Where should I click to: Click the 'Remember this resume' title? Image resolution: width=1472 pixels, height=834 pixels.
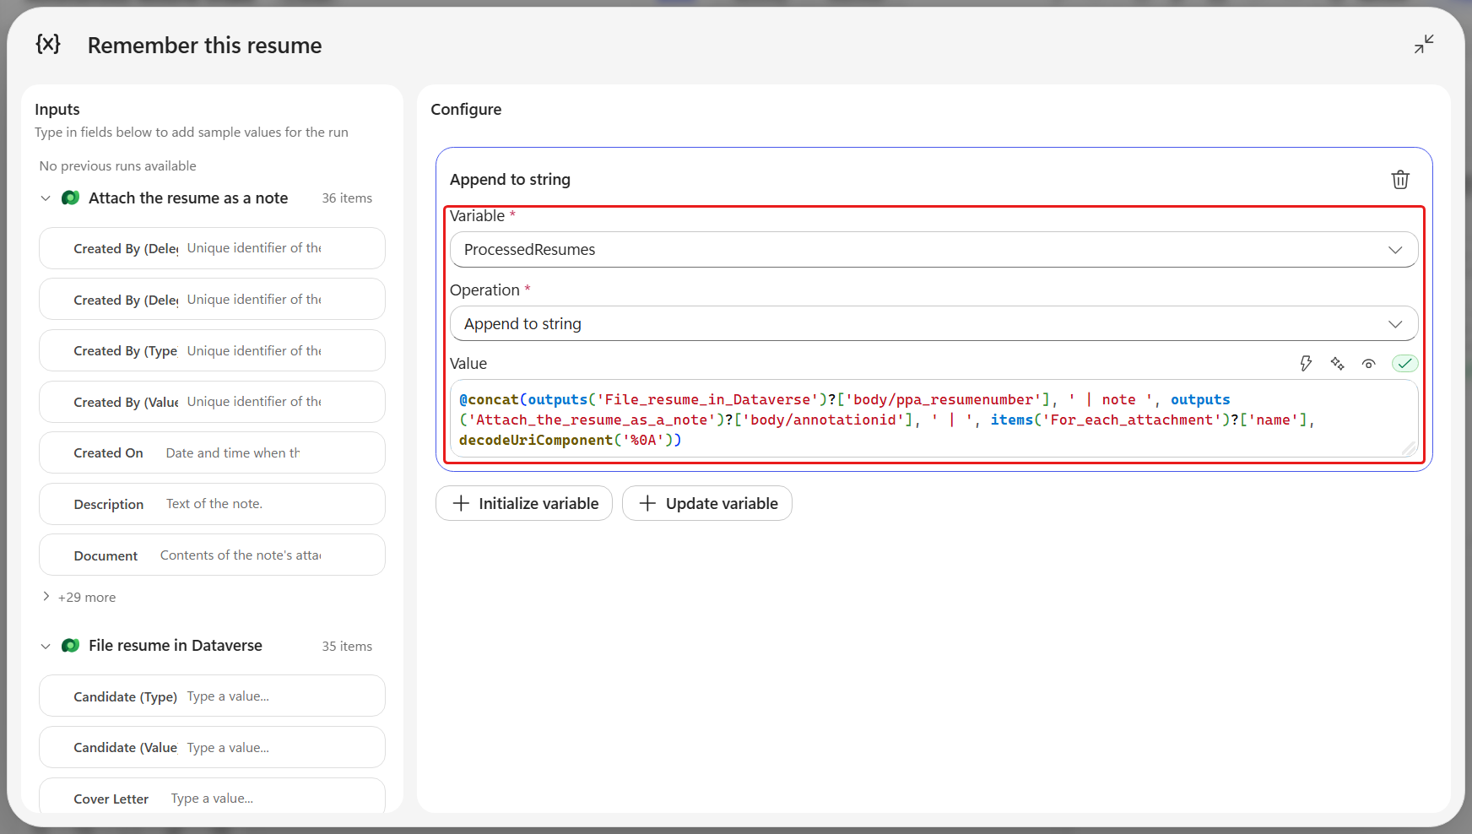205,46
